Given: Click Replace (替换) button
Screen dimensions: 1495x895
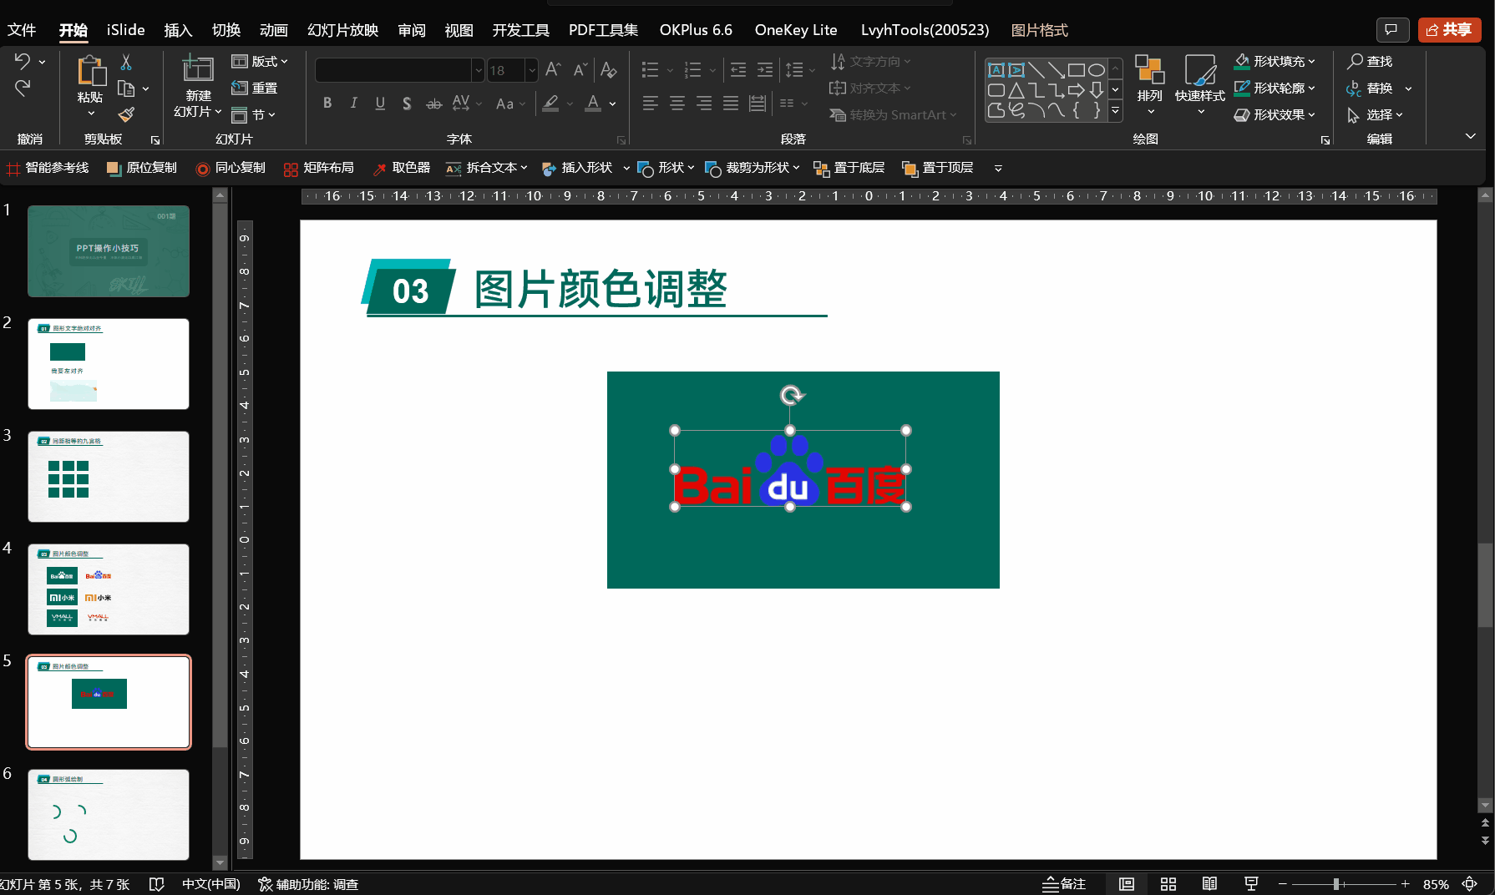Looking at the screenshot, I should [x=1370, y=88].
